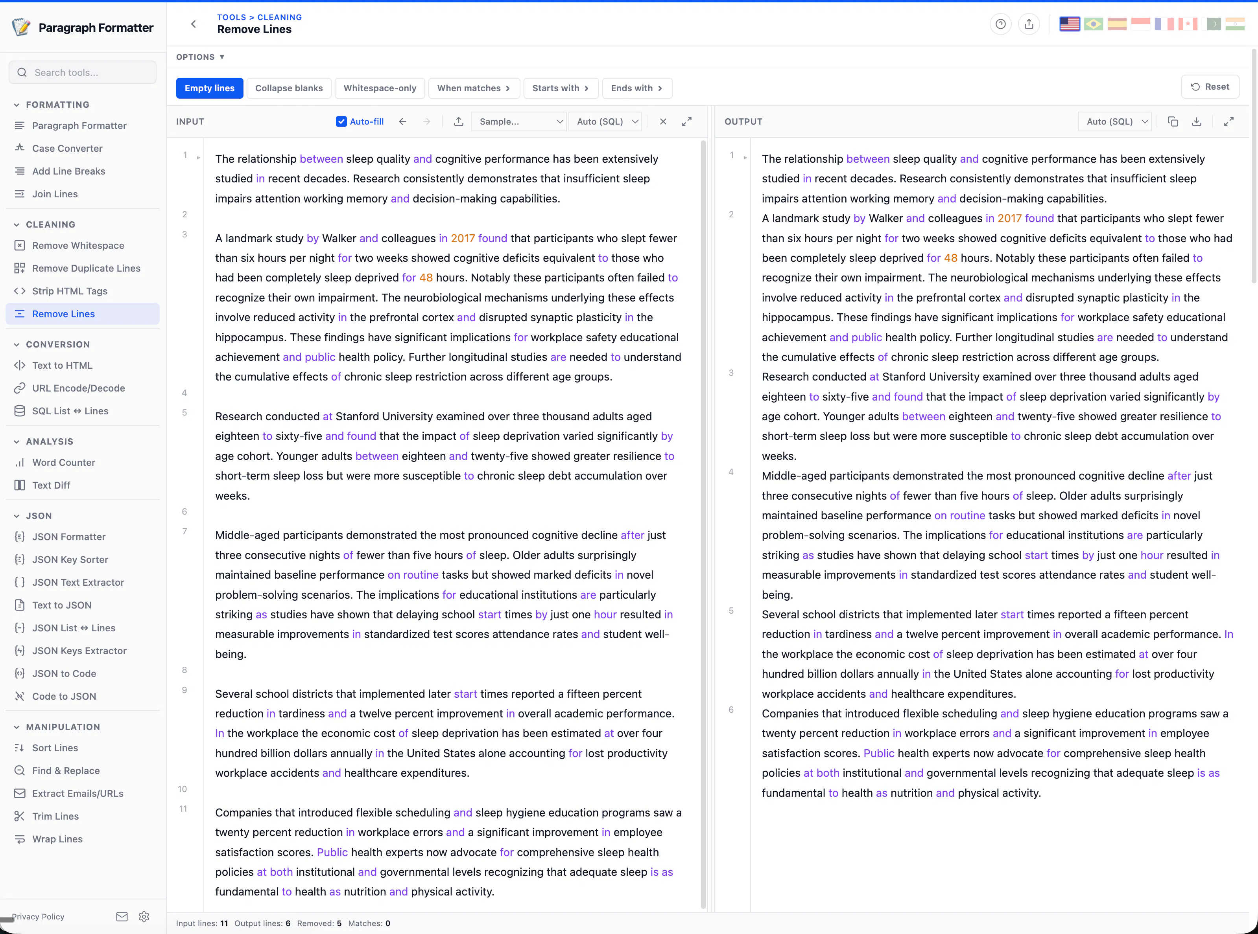The width and height of the screenshot is (1258, 934).
Task: Toggle the Auto-fill checkbox
Action: (x=341, y=121)
